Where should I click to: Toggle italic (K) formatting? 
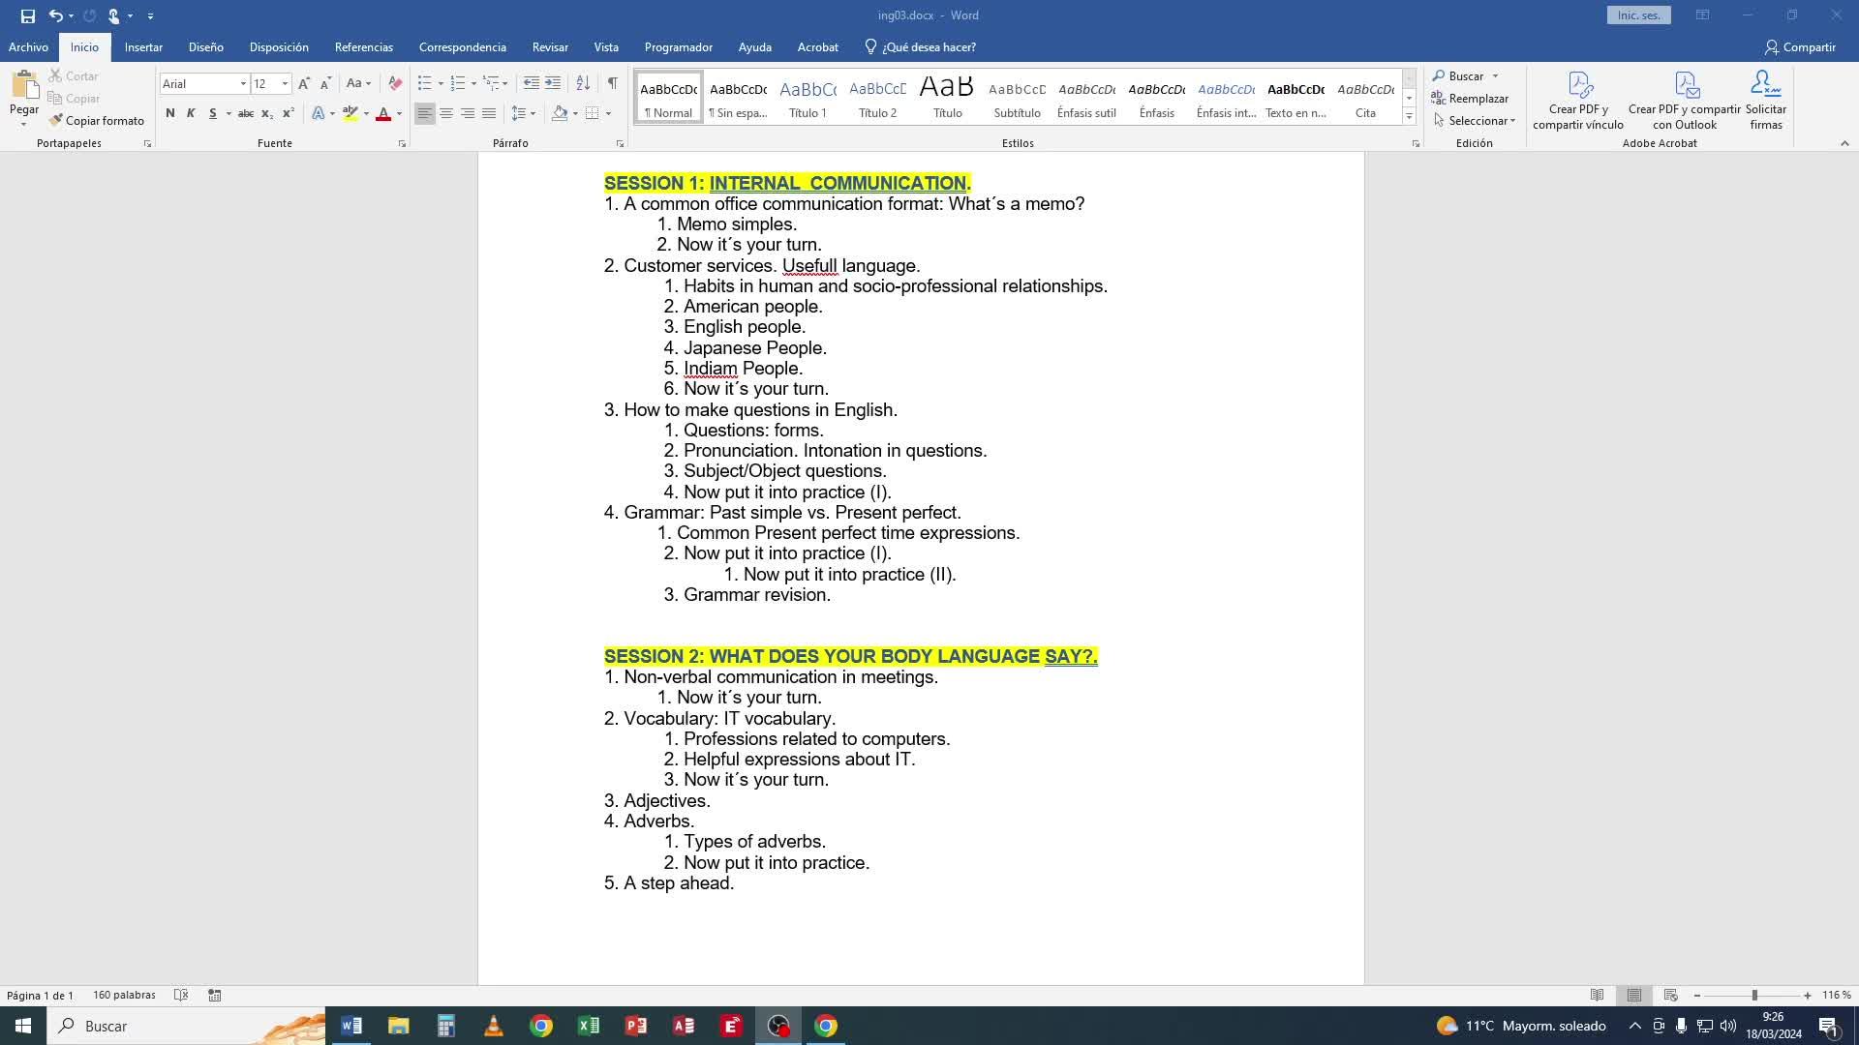[x=191, y=113]
